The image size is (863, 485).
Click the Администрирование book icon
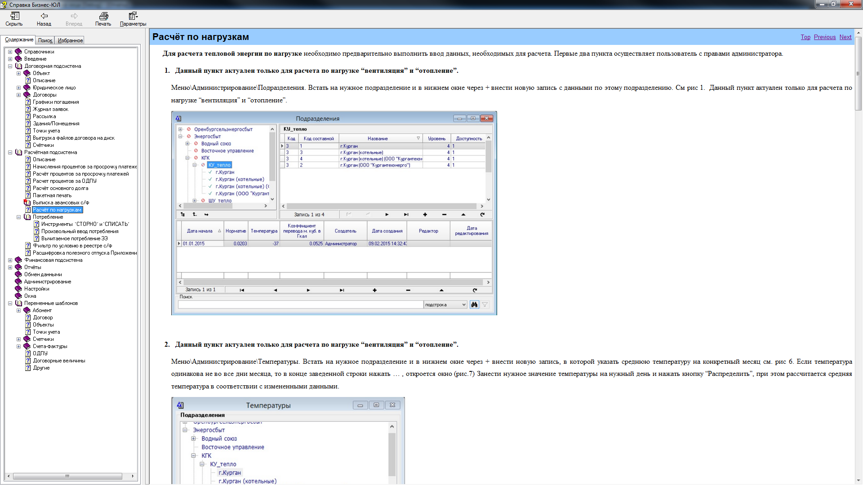18,282
